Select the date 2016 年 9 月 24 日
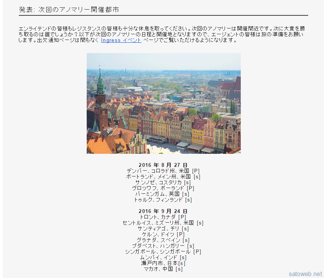This screenshot has height=278, width=324. point(163,211)
